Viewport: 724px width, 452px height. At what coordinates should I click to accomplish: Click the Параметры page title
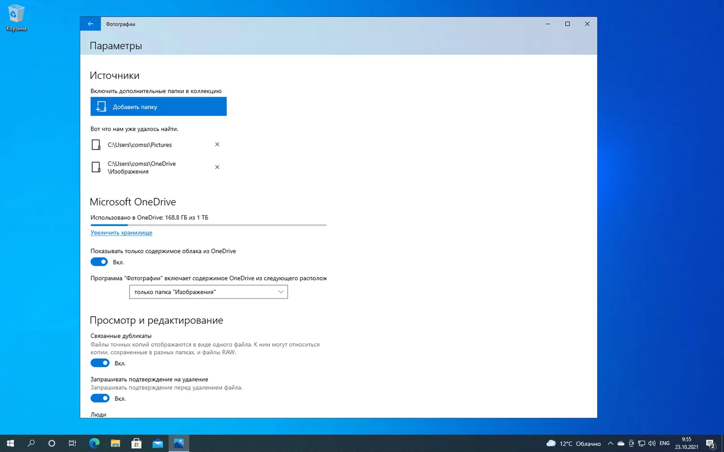pos(116,46)
